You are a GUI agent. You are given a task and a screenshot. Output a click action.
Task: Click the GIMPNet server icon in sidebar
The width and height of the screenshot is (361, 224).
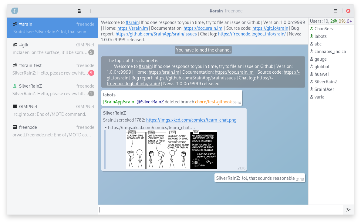[15, 107]
